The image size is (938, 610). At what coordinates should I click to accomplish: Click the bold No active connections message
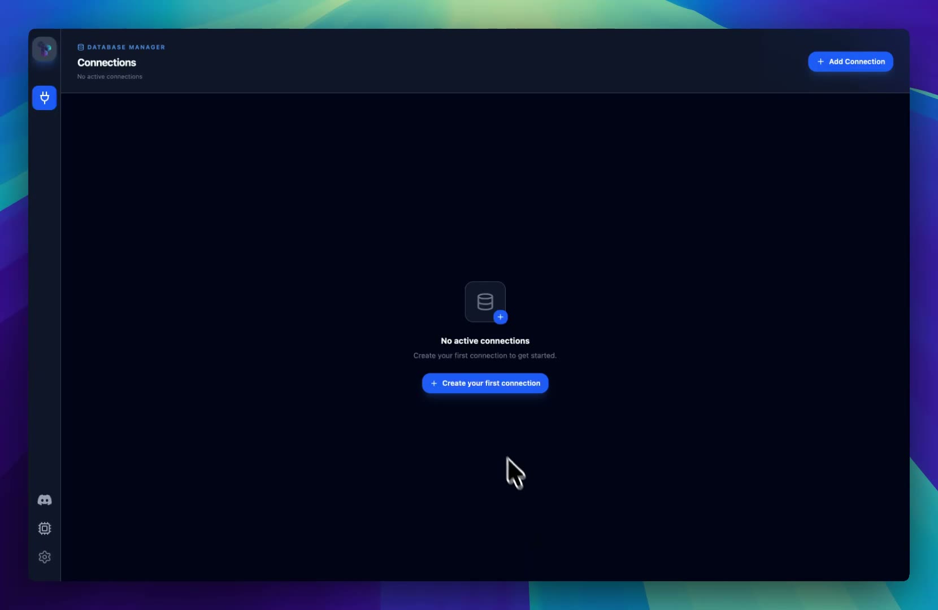pyautogui.click(x=485, y=341)
